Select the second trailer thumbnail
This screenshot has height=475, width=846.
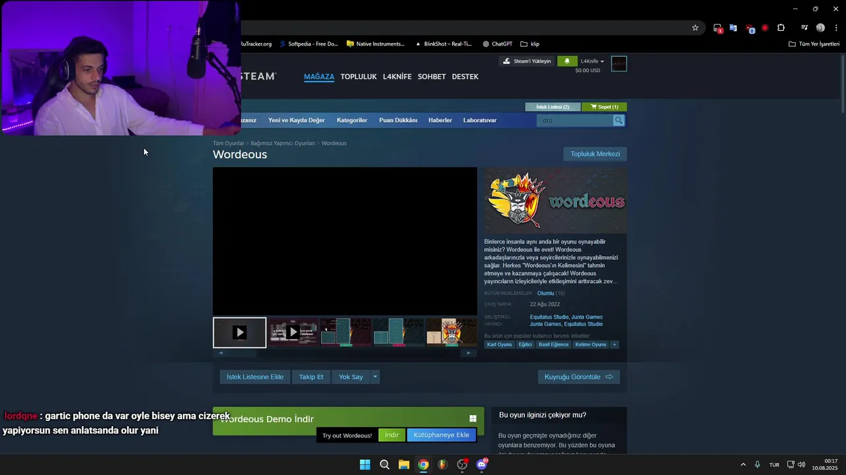click(293, 332)
